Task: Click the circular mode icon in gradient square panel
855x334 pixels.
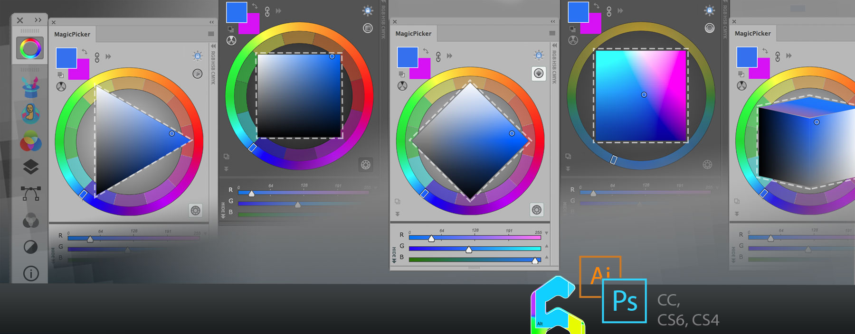Action: pyautogui.click(x=710, y=28)
